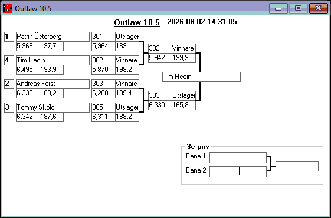This screenshot has width=331, height=218.
Task: Click the Outlaw app icon in title bar
Action: tap(8, 8)
